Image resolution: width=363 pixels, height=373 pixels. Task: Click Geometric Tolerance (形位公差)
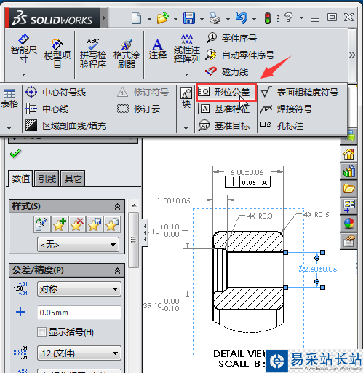(x=226, y=93)
